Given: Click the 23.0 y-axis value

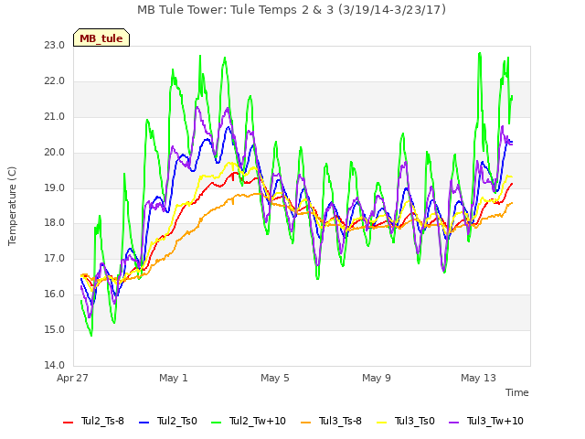Looking at the screenshot, I should pos(55,46).
